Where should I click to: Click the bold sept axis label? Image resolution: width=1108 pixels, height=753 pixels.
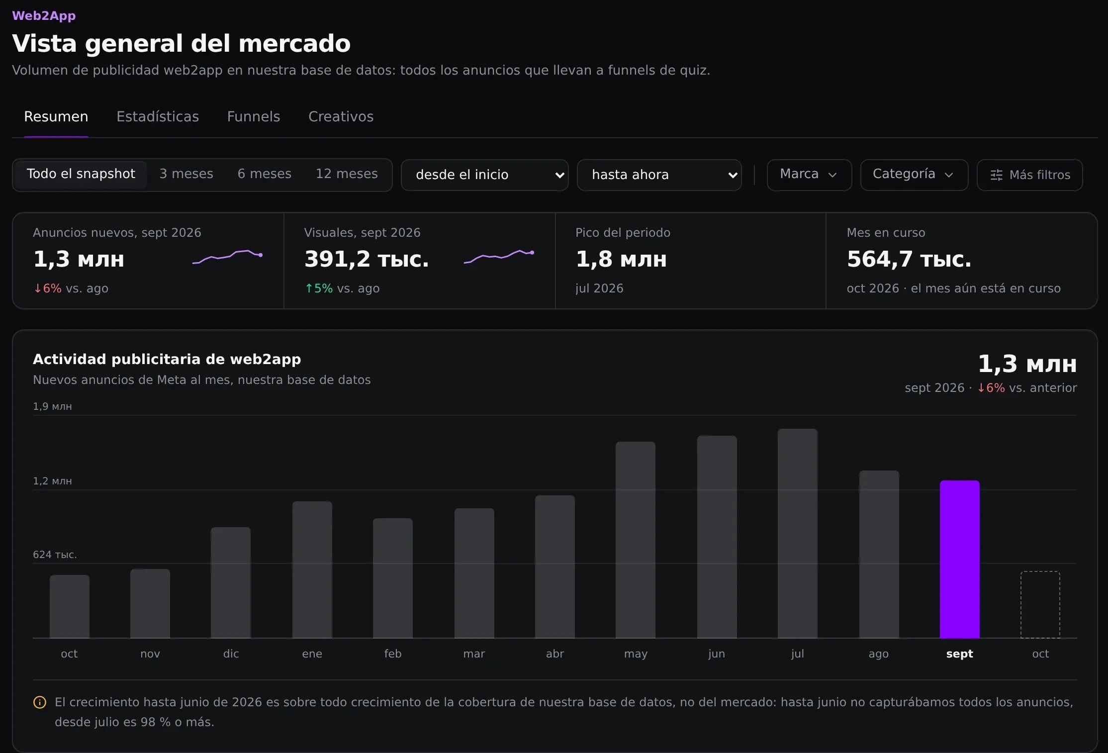click(x=959, y=654)
